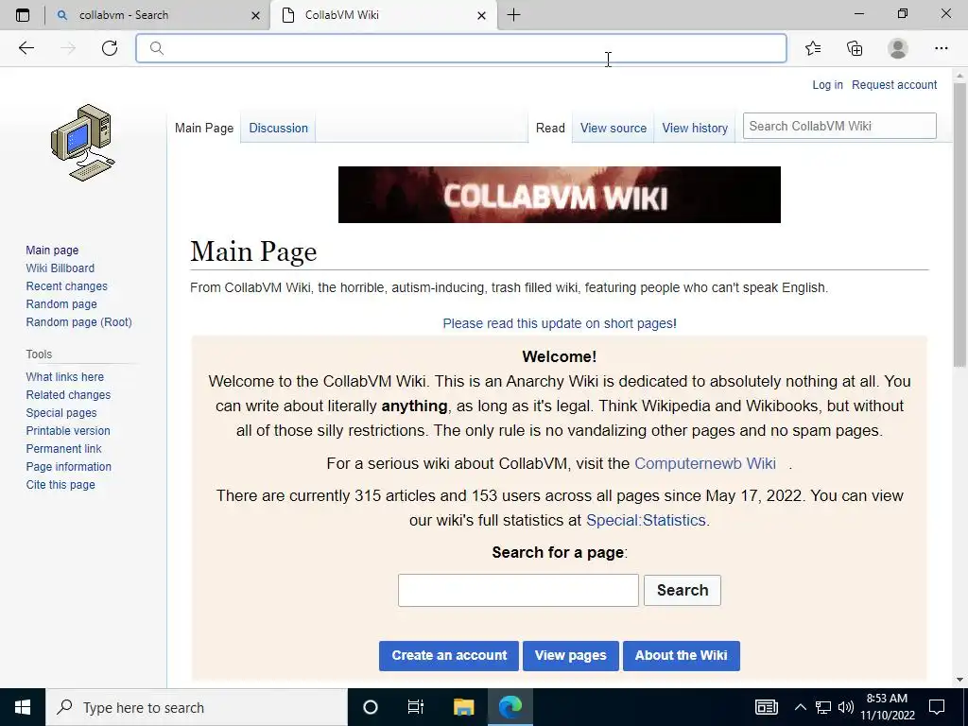Viewport: 968px width, 726px height.
Task: Click the taskbar clock showing 8:53 AM
Action: coord(887,707)
